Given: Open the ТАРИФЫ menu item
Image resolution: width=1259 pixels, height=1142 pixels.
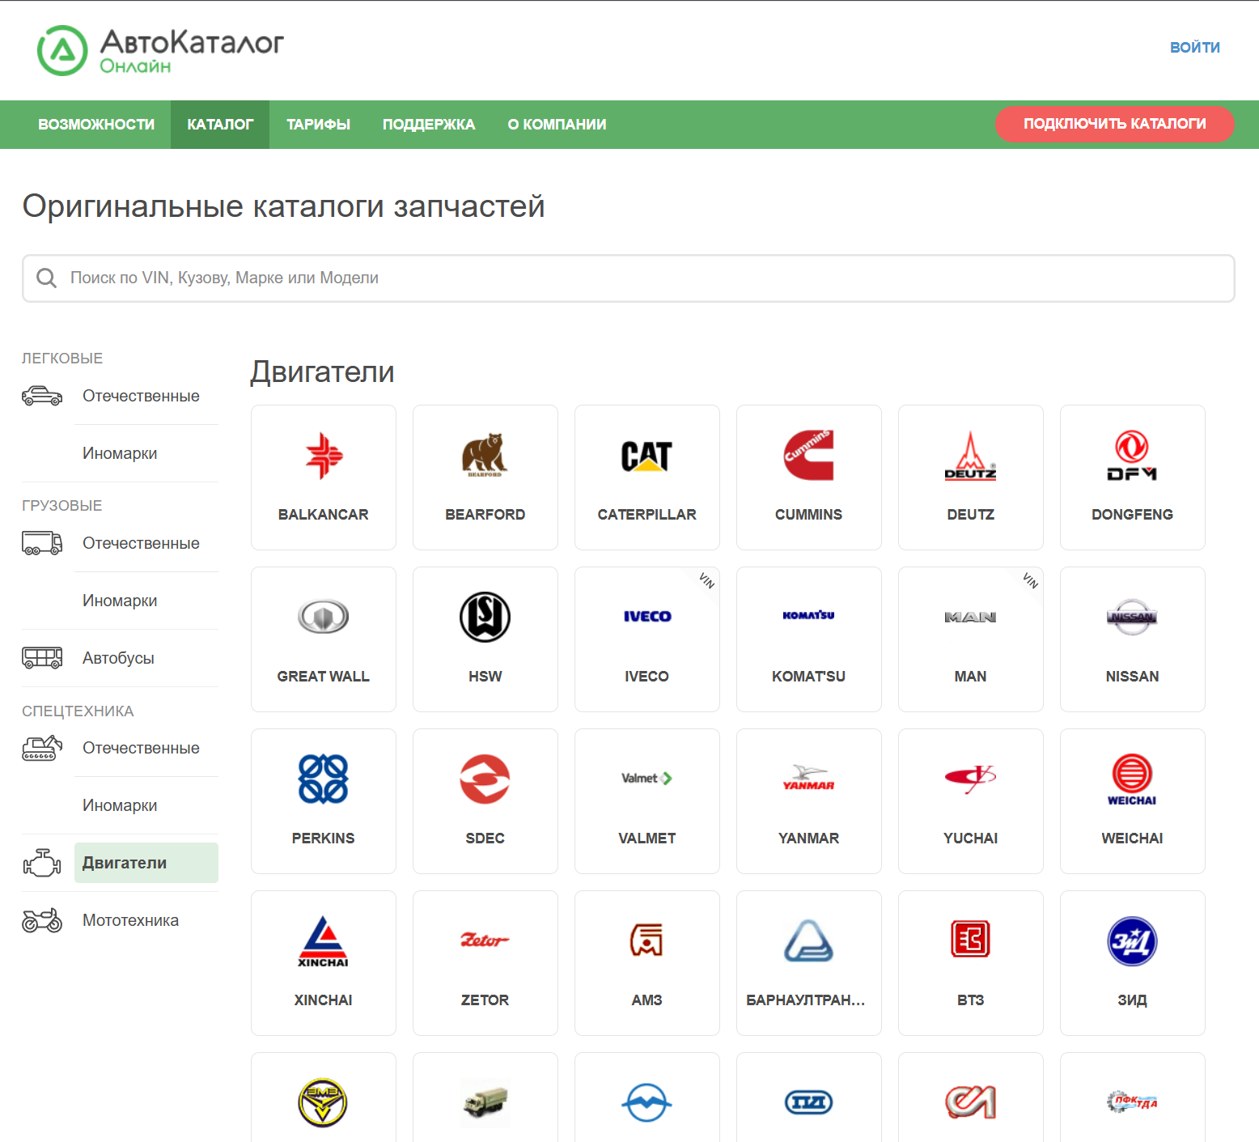Looking at the screenshot, I should [x=318, y=125].
